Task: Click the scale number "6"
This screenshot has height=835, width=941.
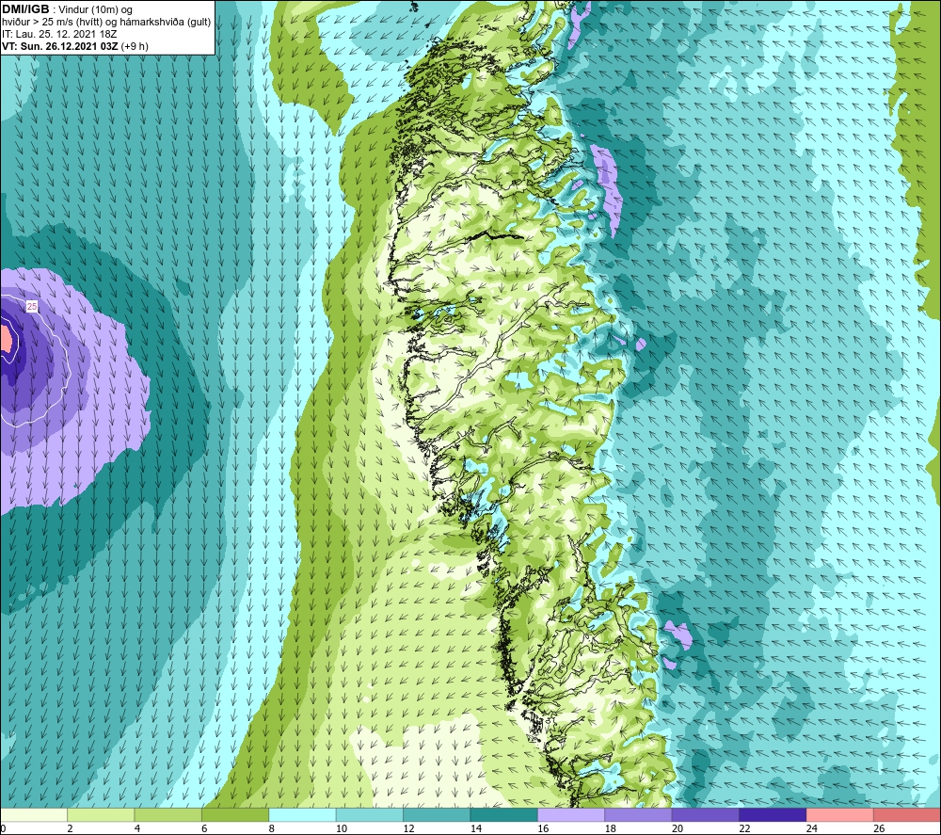Action: [x=204, y=828]
